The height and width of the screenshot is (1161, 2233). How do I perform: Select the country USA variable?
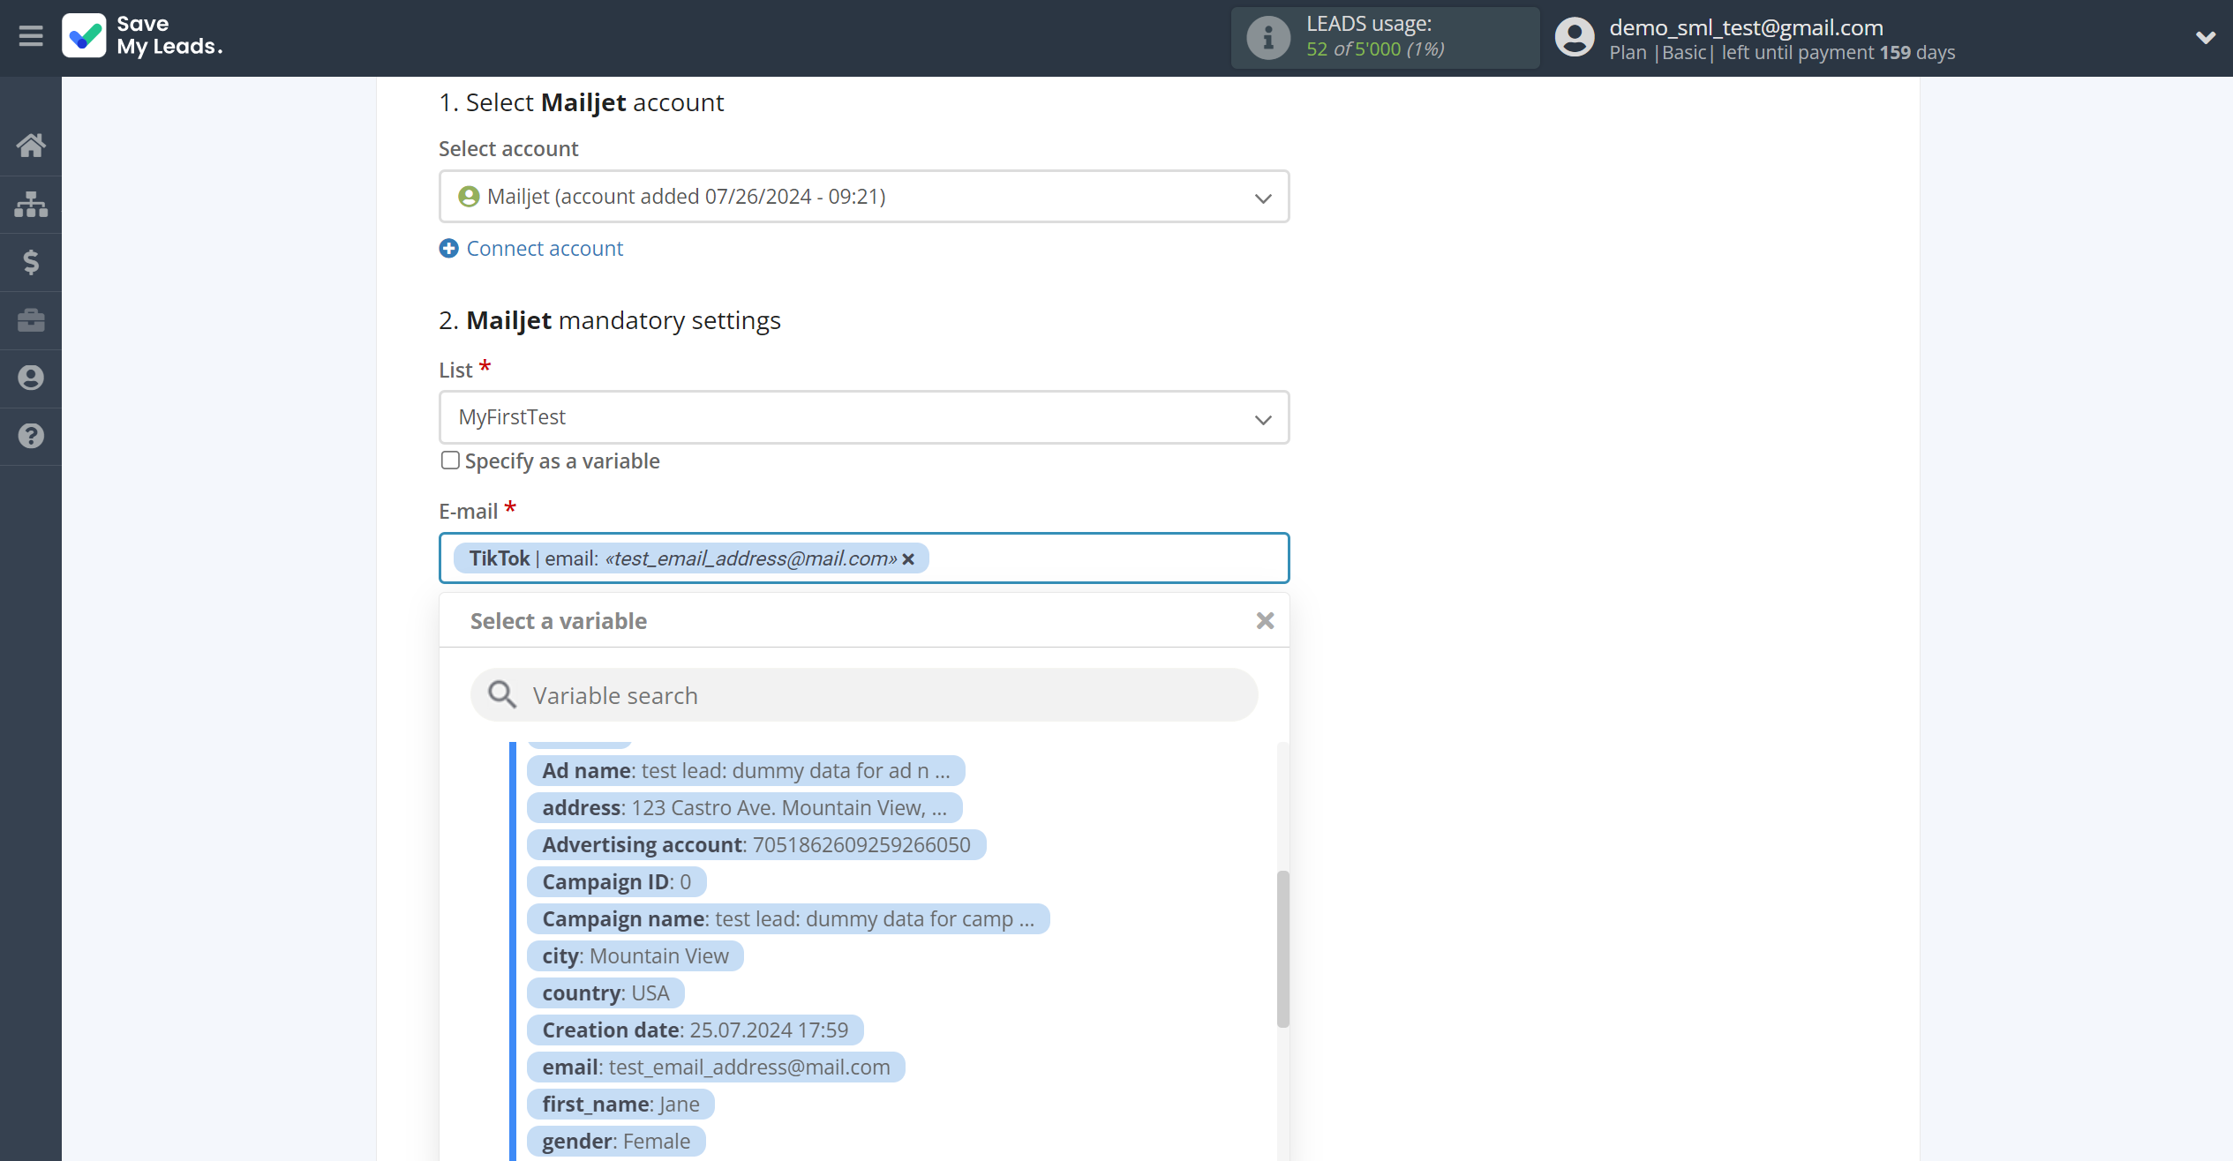point(605,993)
